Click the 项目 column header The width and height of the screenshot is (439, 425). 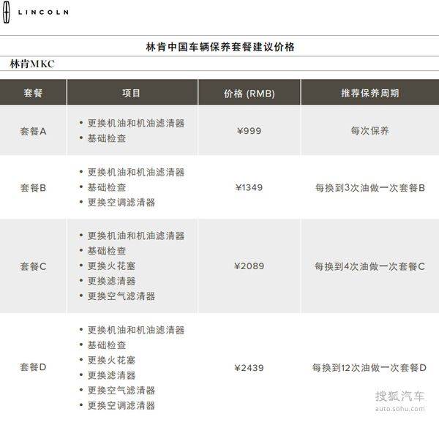pos(131,93)
